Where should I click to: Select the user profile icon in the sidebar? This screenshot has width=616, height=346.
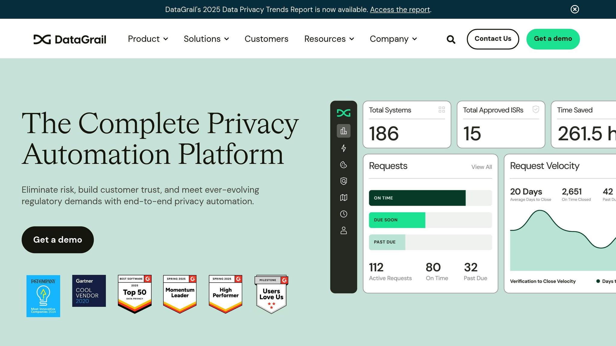point(343,230)
